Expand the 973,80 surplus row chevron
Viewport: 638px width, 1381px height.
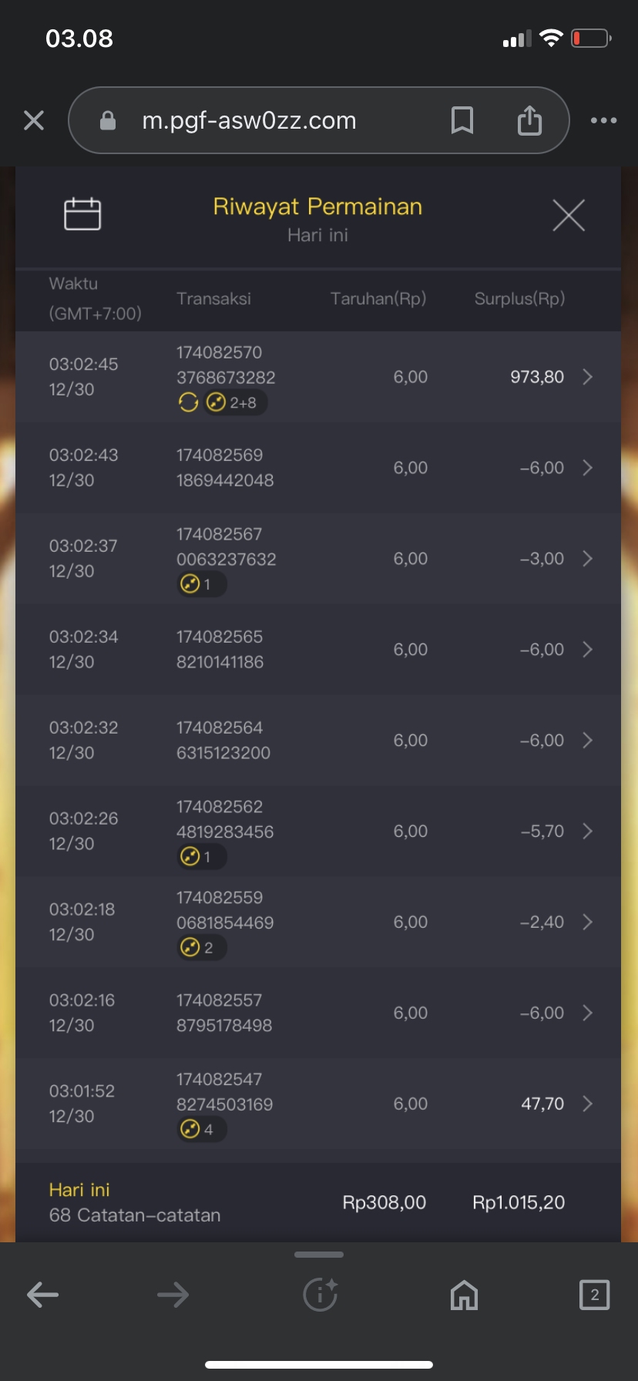tap(588, 377)
